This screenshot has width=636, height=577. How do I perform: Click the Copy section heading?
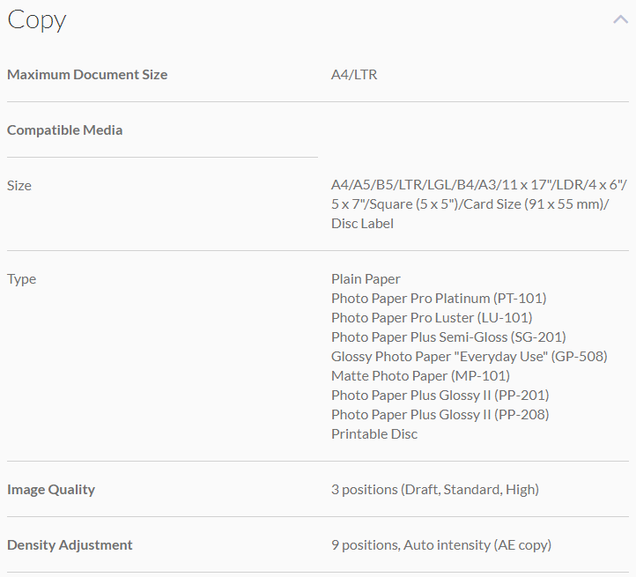[37, 20]
